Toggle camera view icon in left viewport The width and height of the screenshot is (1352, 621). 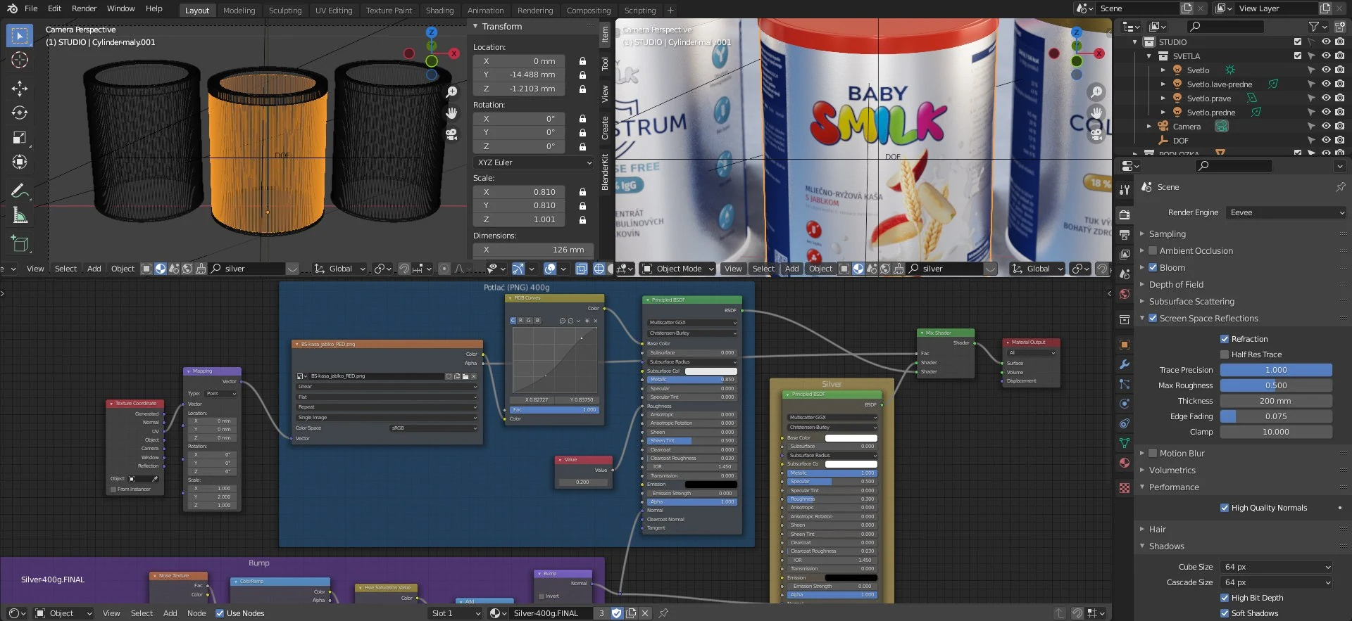(452, 134)
